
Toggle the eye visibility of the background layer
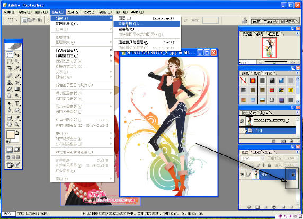click(x=242, y=174)
